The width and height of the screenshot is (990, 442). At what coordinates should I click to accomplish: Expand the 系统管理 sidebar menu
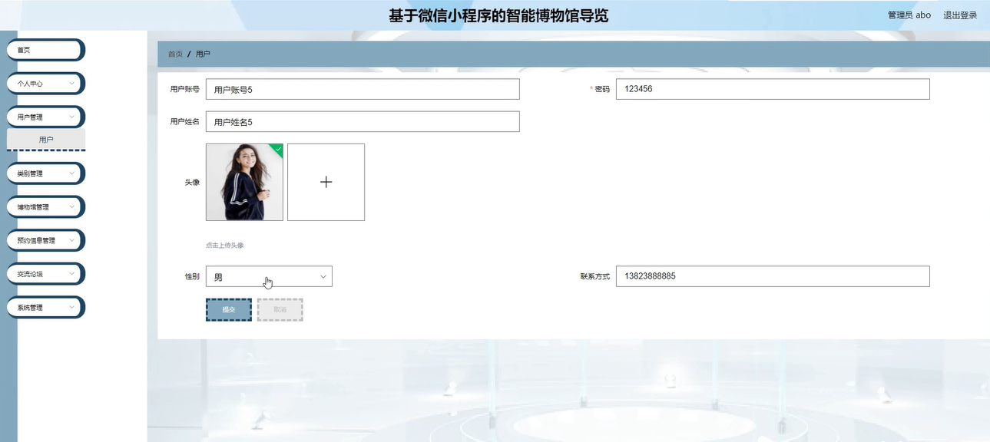pos(45,308)
